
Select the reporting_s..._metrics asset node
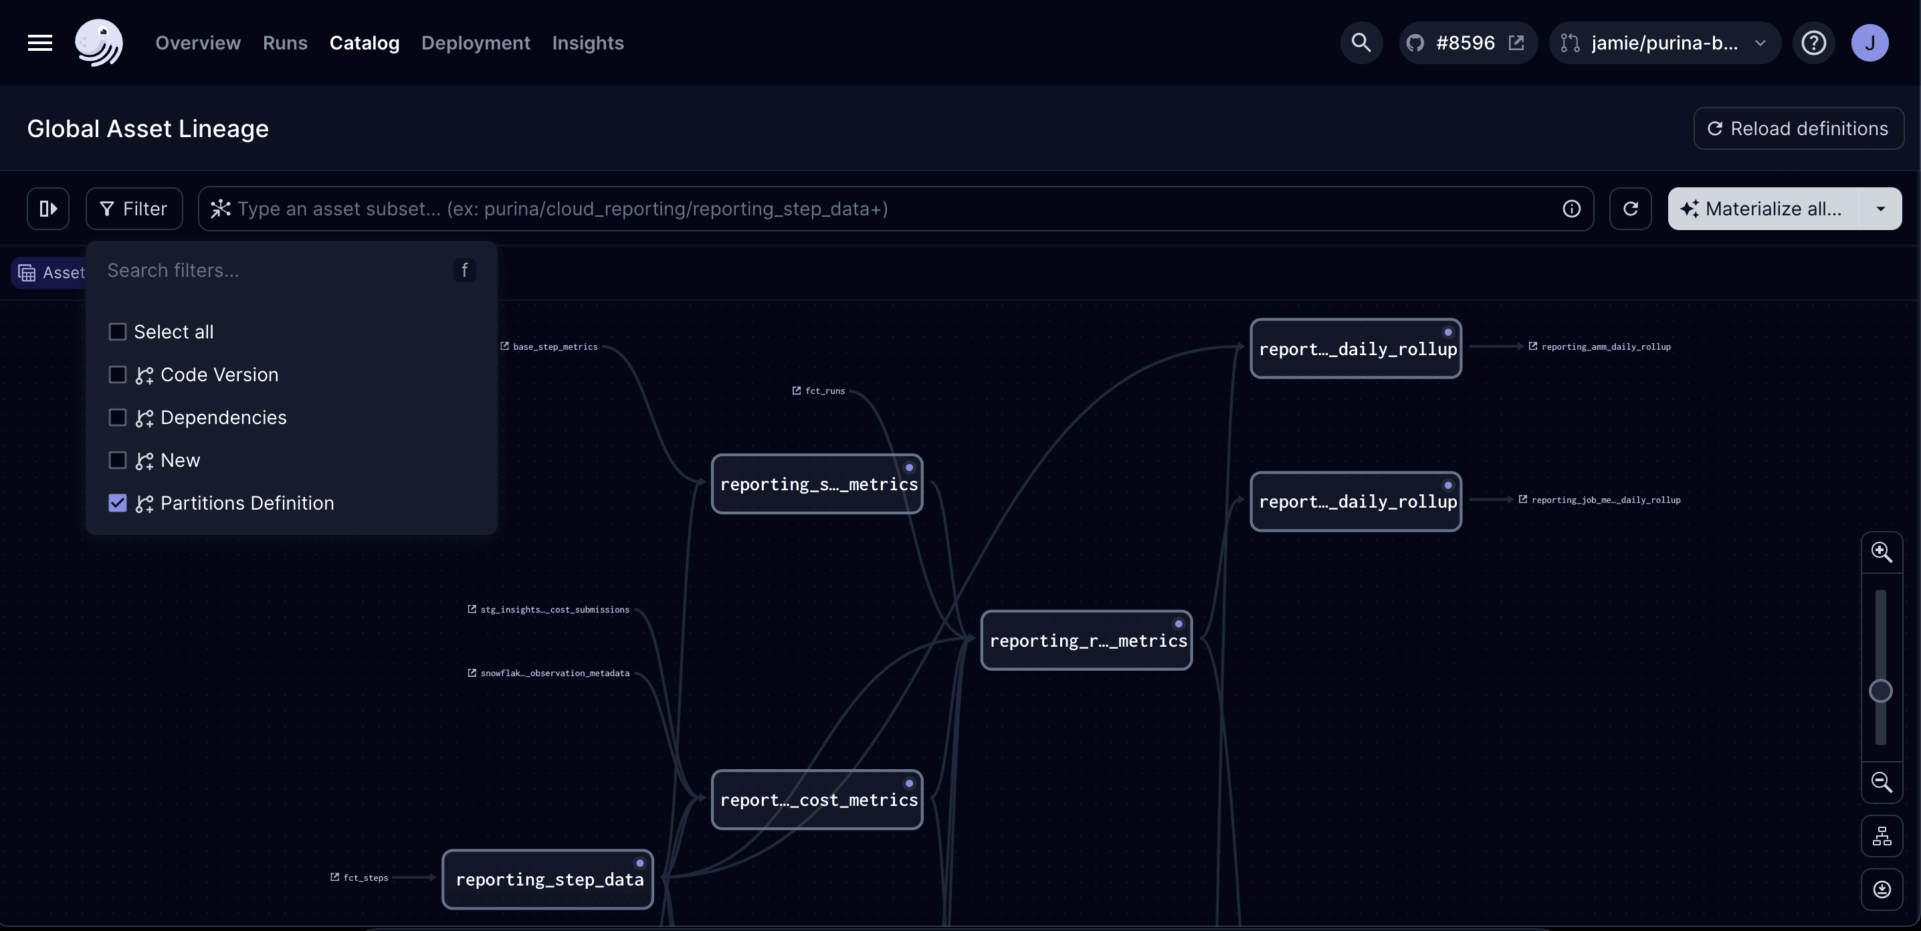pos(817,484)
